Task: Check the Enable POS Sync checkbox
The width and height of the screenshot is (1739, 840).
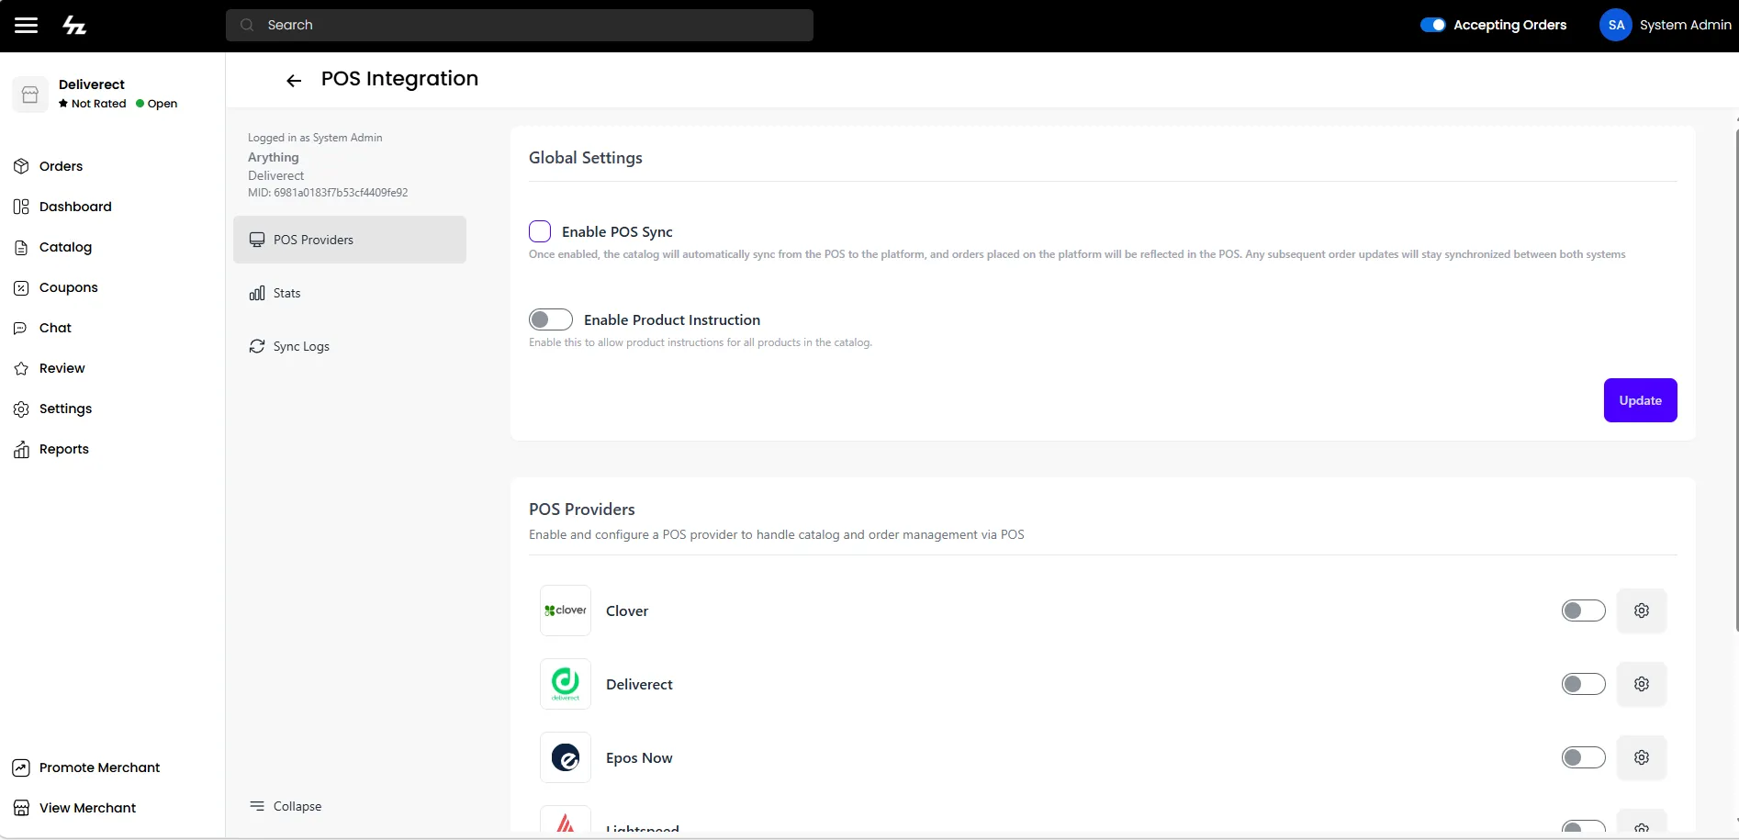Action: click(540, 231)
